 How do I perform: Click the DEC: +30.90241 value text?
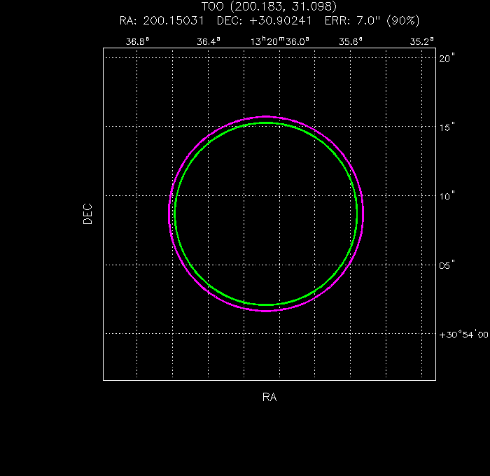[264, 20]
